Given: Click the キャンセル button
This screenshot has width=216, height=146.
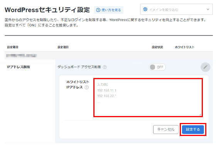Looking at the screenshot, I should [x=166, y=129].
